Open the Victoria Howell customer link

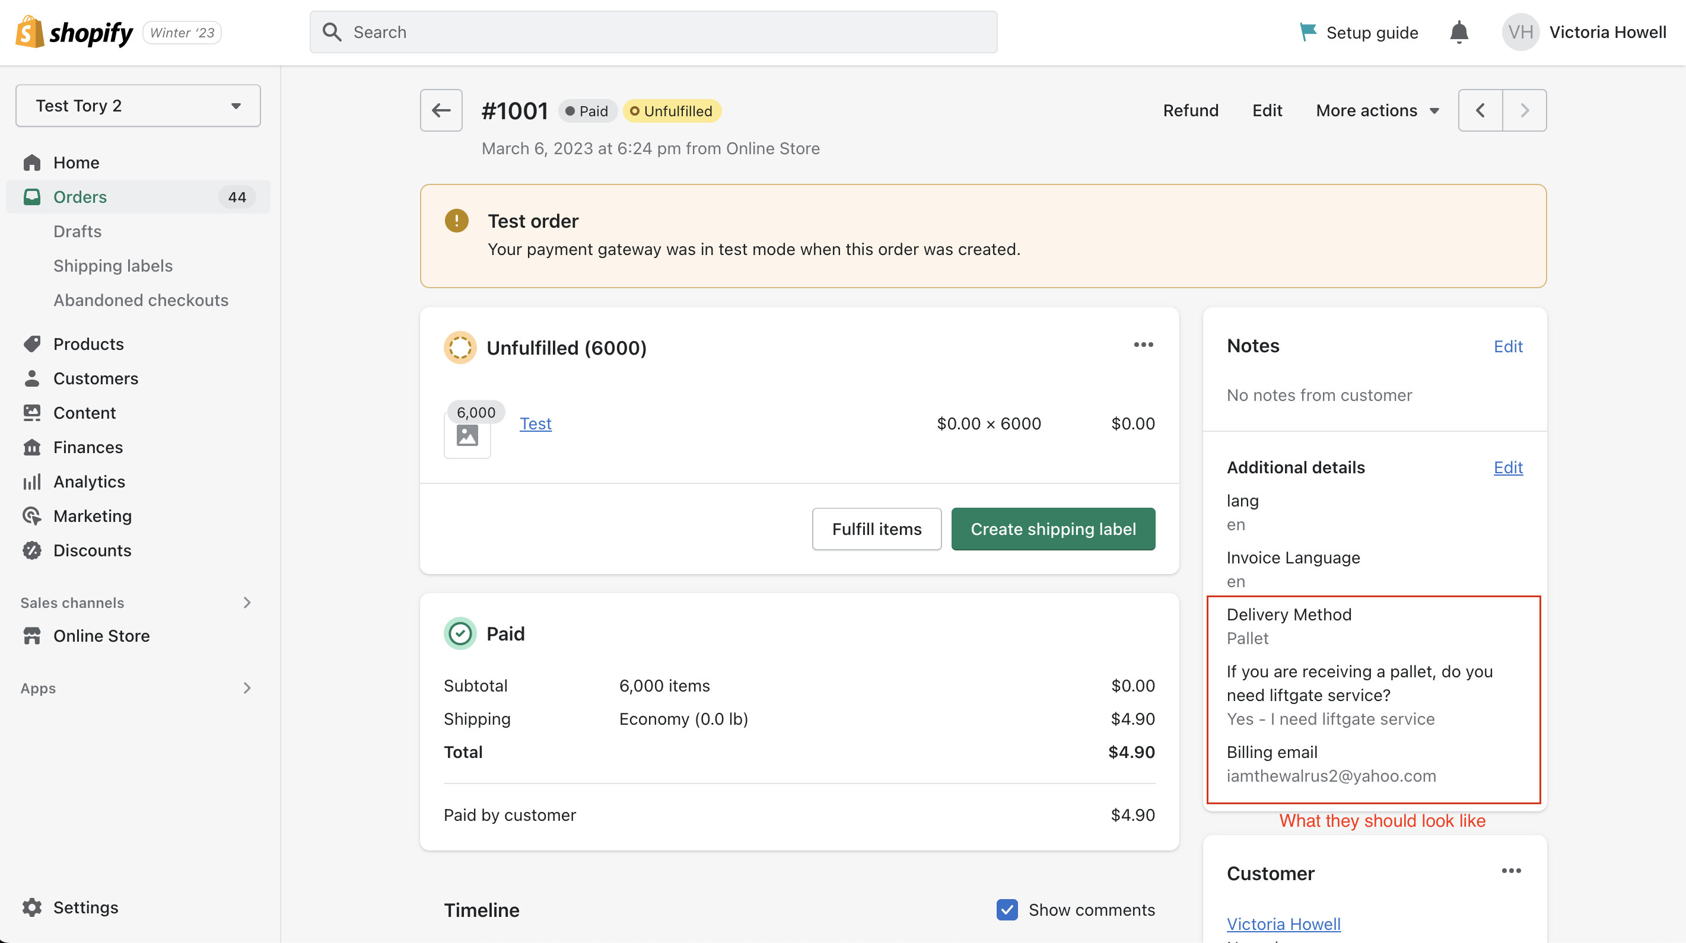tap(1283, 923)
